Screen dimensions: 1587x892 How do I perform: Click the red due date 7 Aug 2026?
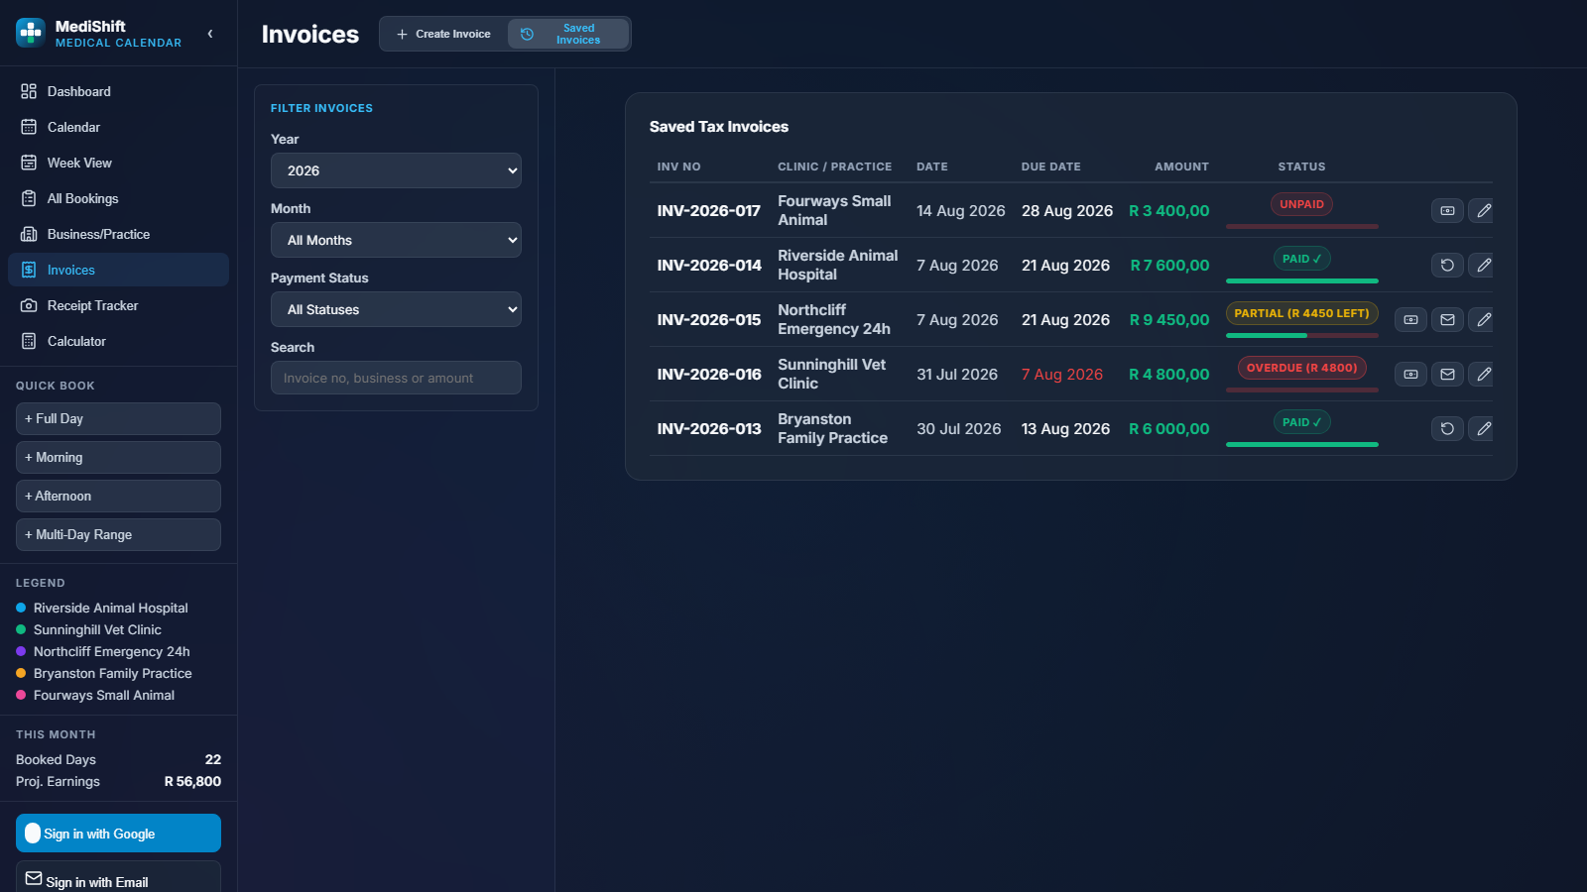tap(1061, 374)
